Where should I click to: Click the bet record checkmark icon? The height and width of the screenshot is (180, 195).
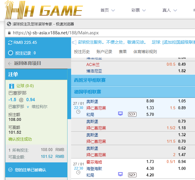point(10,53)
